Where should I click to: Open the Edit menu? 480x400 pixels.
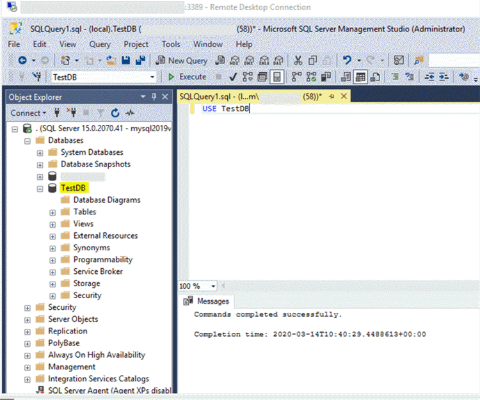click(40, 44)
